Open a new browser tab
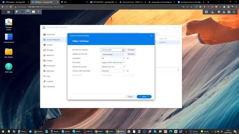The width and height of the screenshot is (239, 134). point(208,2)
